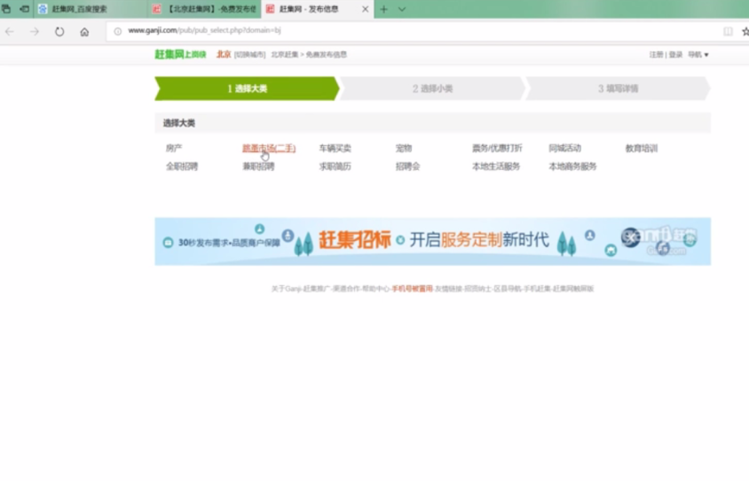Choose the 本地生活服务 category
The width and height of the screenshot is (749, 481).
point(496,167)
